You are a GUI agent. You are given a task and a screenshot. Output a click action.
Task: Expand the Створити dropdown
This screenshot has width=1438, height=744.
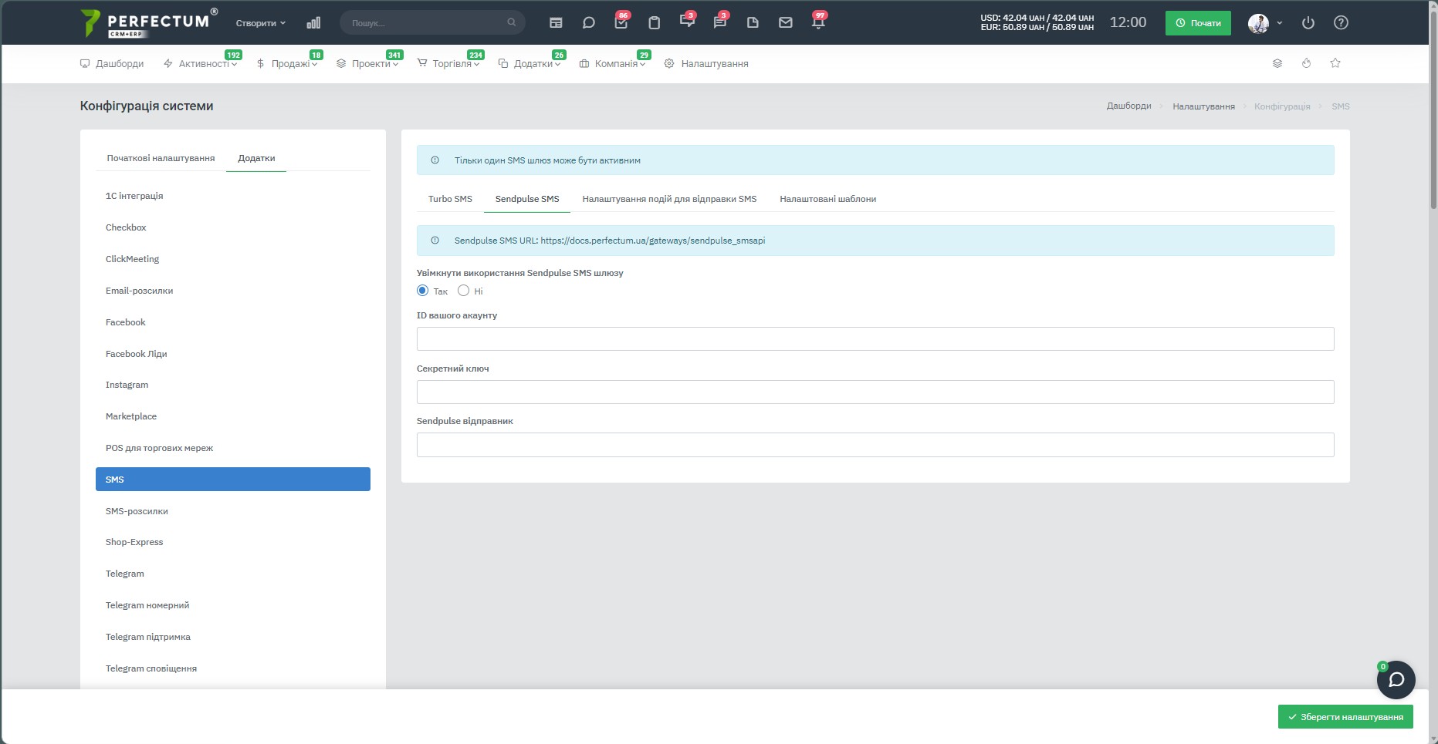(x=261, y=23)
